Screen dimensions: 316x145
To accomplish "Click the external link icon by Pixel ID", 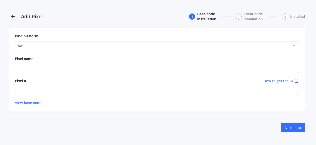I will pyautogui.click(x=297, y=81).
